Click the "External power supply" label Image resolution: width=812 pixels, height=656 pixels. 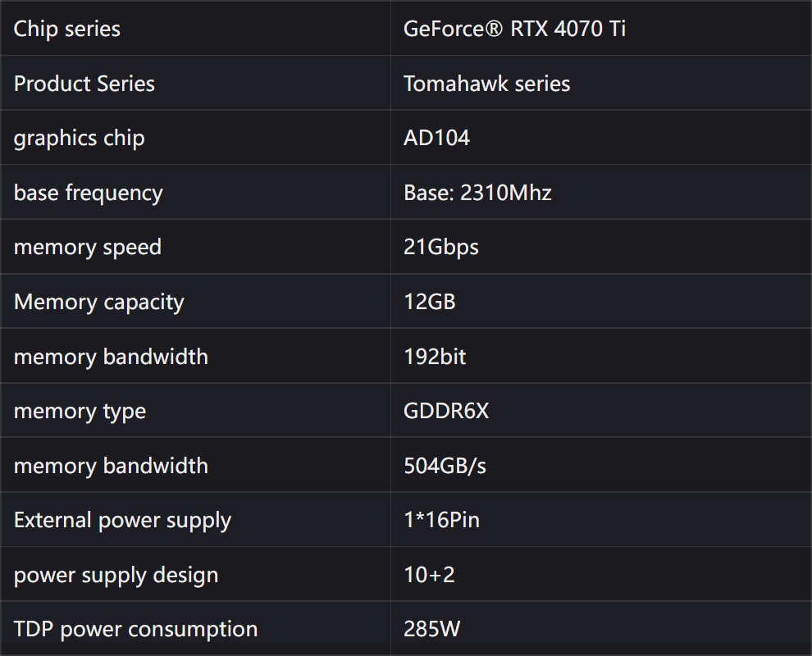pos(123,520)
